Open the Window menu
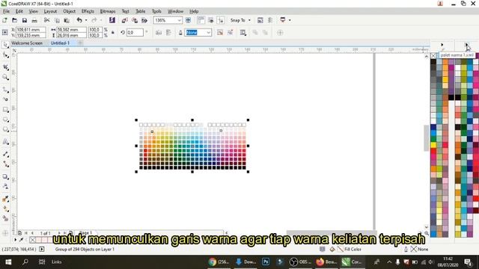This screenshot has height=269, width=479. pyautogui.click(x=175, y=11)
